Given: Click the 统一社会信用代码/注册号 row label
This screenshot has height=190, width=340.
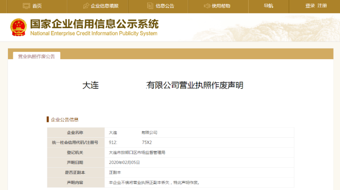Looking at the screenshot, I should (x=75, y=143).
